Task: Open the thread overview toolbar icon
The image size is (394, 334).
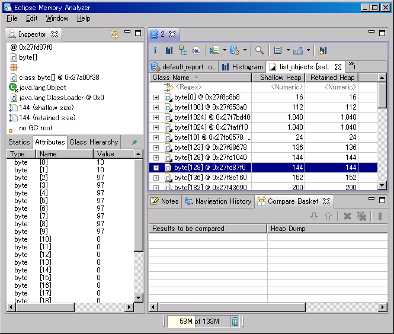Action: (214, 51)
